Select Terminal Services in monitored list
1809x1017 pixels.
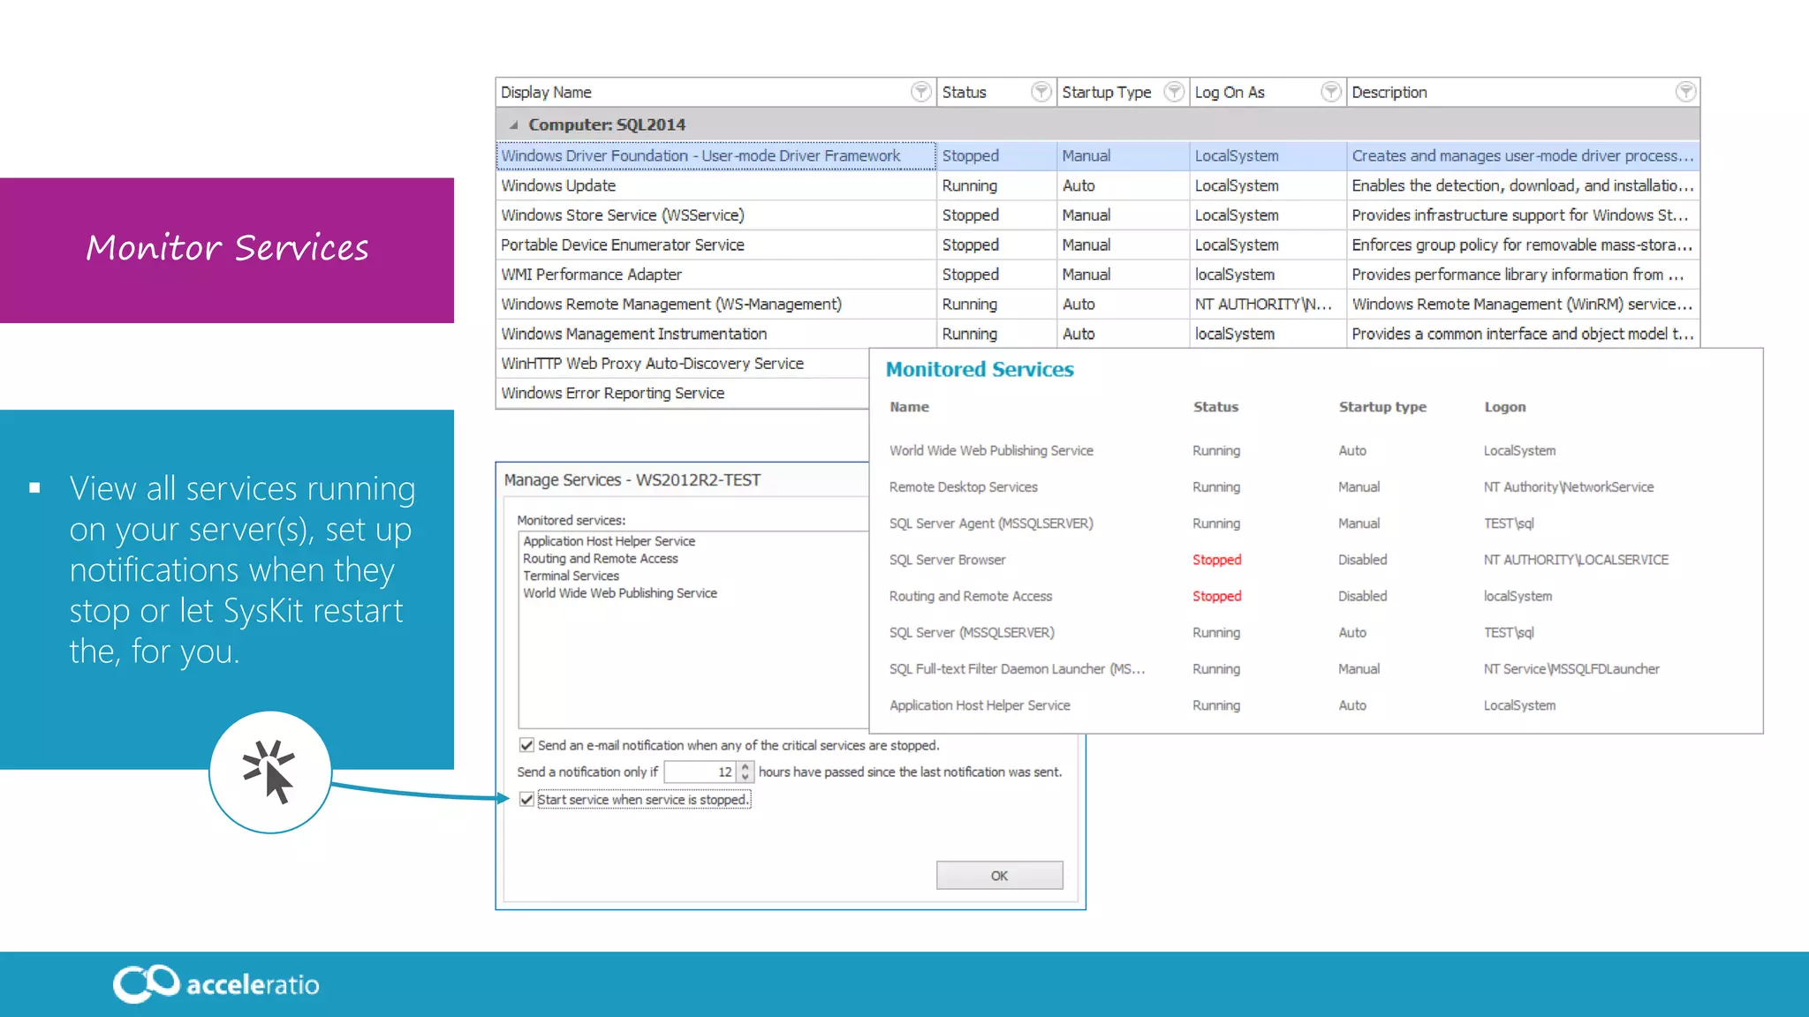coord(571,576)
